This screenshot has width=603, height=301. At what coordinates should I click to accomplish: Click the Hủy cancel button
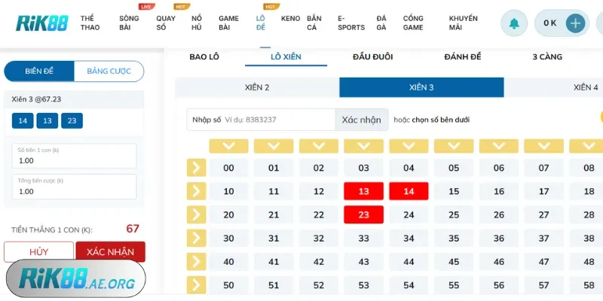(x=38, y=251)
